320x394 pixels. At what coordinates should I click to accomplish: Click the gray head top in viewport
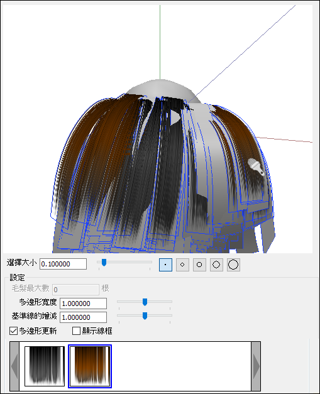[x=161, y=88]
